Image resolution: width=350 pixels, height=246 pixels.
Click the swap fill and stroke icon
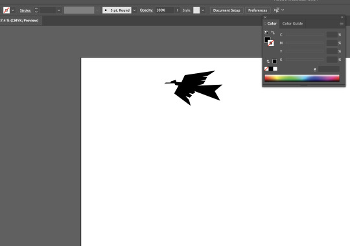(x=273, y=32)
